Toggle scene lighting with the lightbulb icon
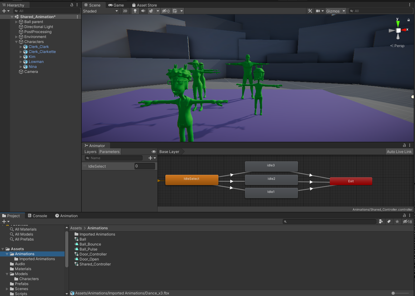The width and height of the screenshot is (415, 296). click(x=135, y=11)
